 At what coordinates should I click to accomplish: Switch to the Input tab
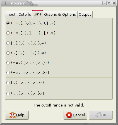tap(11, 14)
